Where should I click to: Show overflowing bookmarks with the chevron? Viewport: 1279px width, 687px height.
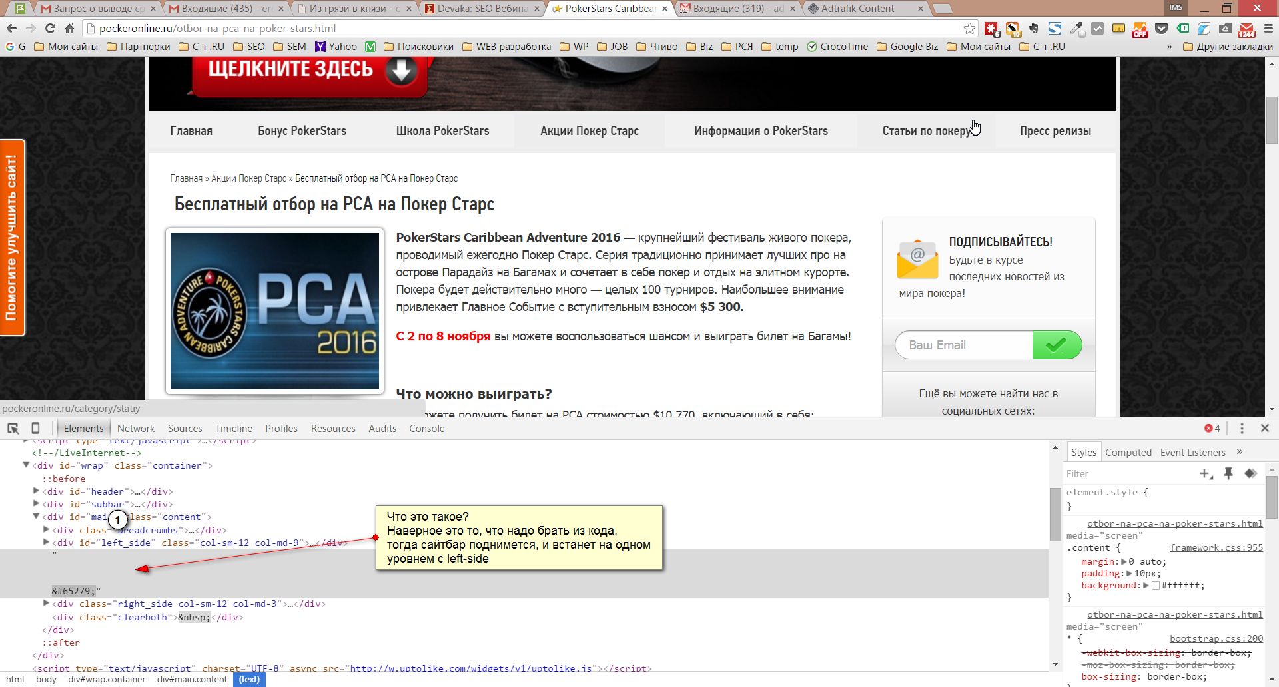(1169, 47)
